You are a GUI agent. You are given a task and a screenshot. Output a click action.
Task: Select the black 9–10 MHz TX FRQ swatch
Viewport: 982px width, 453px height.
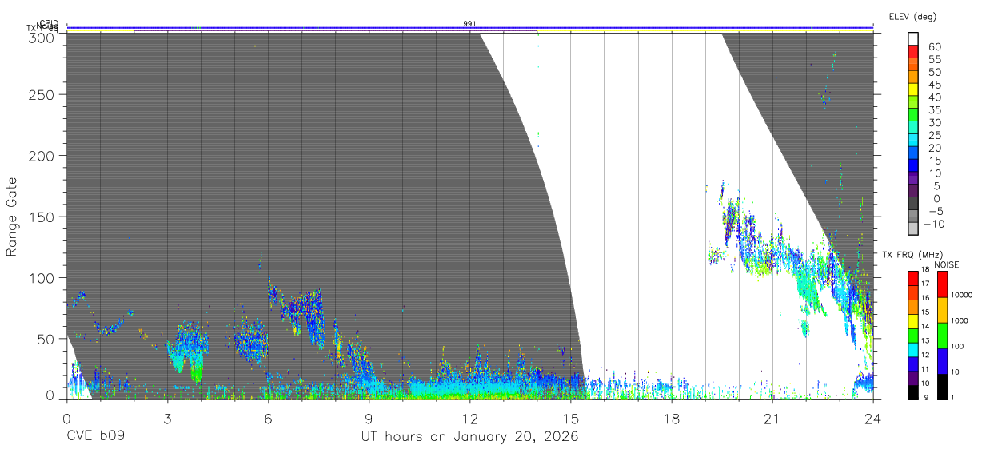pyautogui.click(x=913, y=391)
